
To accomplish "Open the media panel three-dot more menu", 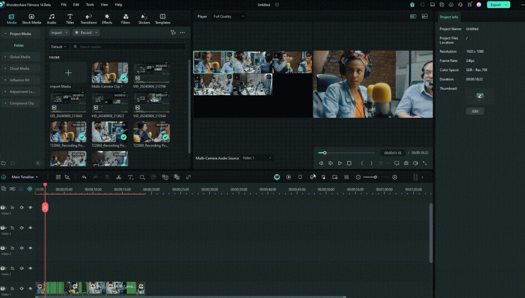I will coord(183,32).
